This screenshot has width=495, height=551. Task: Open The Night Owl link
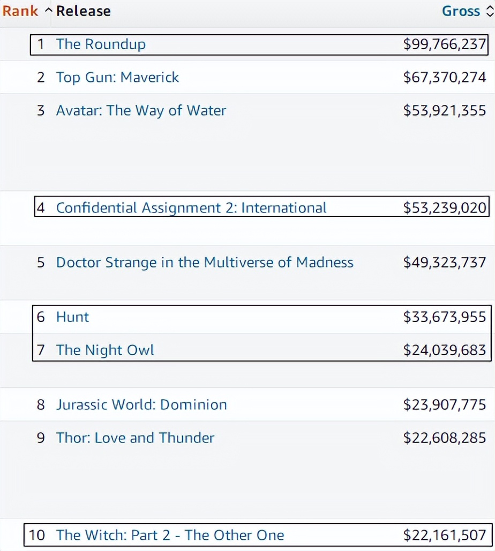(x=105, y=350)
